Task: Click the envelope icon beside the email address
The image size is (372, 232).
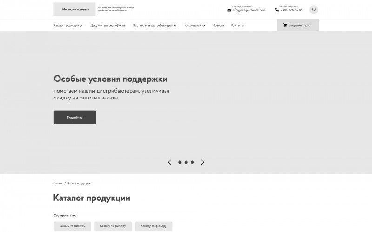Action: [x=229, y=10]
